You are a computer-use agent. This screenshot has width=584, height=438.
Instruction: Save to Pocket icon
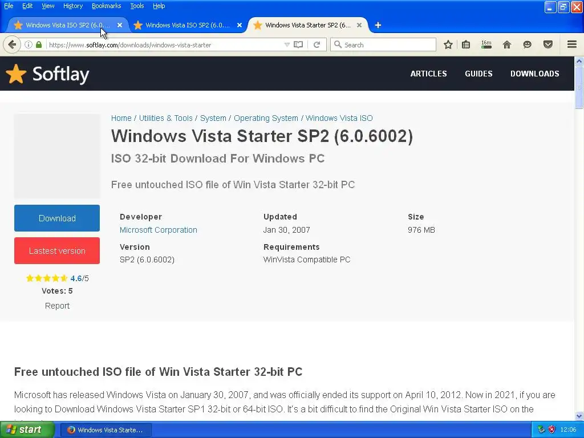point(548,44)
